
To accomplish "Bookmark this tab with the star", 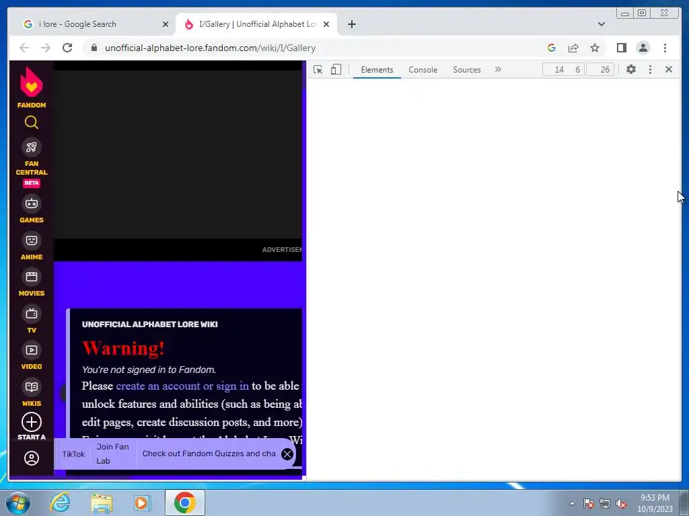I will point(595,48).
